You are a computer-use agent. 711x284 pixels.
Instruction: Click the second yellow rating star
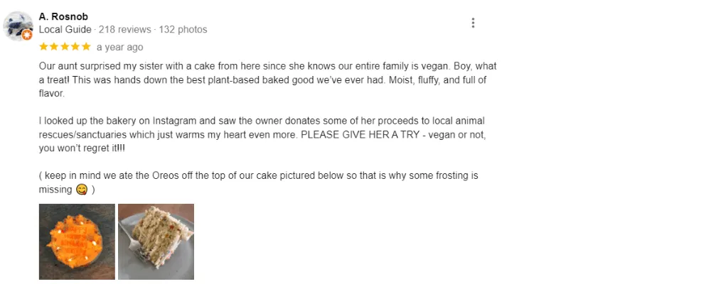[x=55, y=47]
